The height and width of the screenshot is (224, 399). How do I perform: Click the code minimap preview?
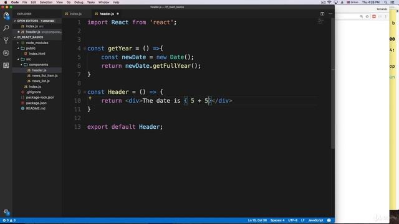[x=321, y=21]
